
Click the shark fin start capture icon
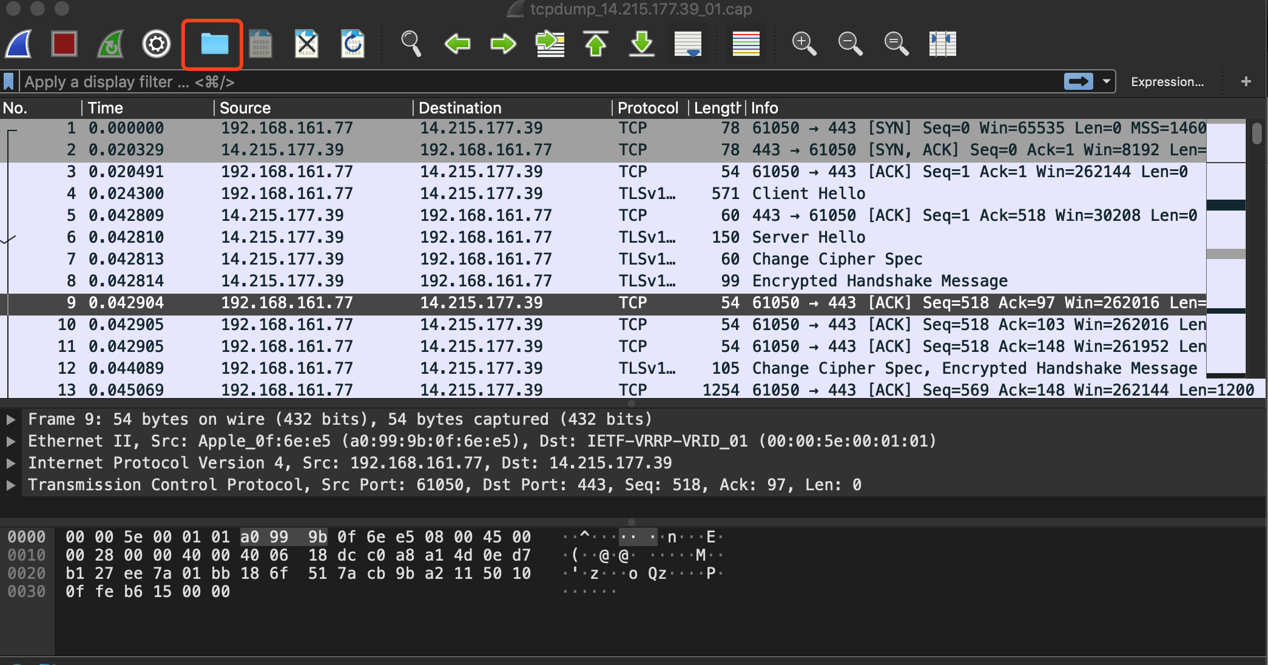19,44
